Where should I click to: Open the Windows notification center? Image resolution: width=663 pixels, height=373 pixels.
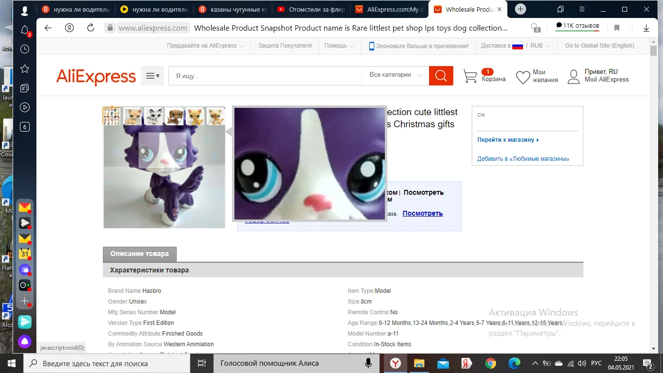(x=649, y=363)
